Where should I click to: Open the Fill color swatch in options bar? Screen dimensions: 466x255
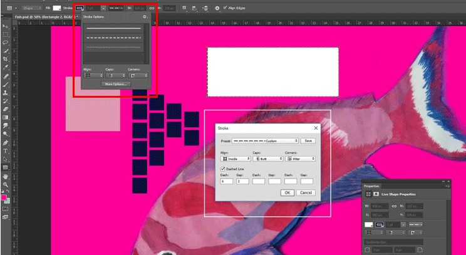[57, 8]
